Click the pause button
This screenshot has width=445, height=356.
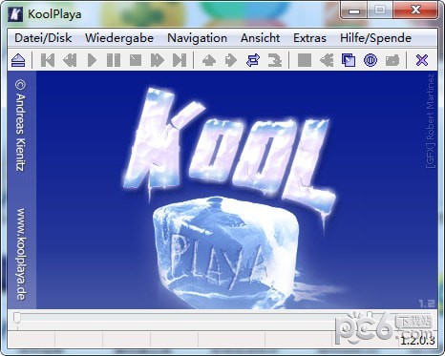pos(114,60)
